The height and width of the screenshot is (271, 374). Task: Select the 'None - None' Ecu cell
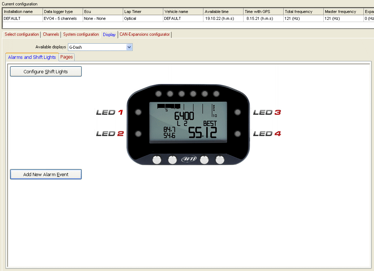pyautogui.click(x=103, y=18)
